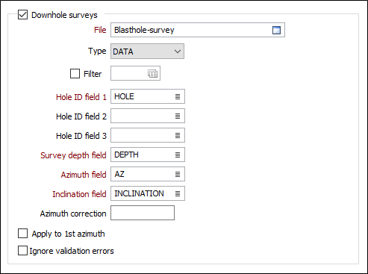The image size is (368, 274).
Task: Open field list icon for Inclination field
Action: (178, 193)
